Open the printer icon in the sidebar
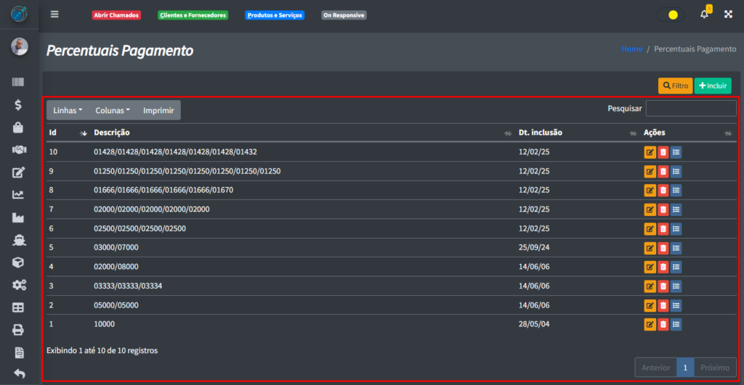The width and height of the screenshot is (744, 385). 19,330
